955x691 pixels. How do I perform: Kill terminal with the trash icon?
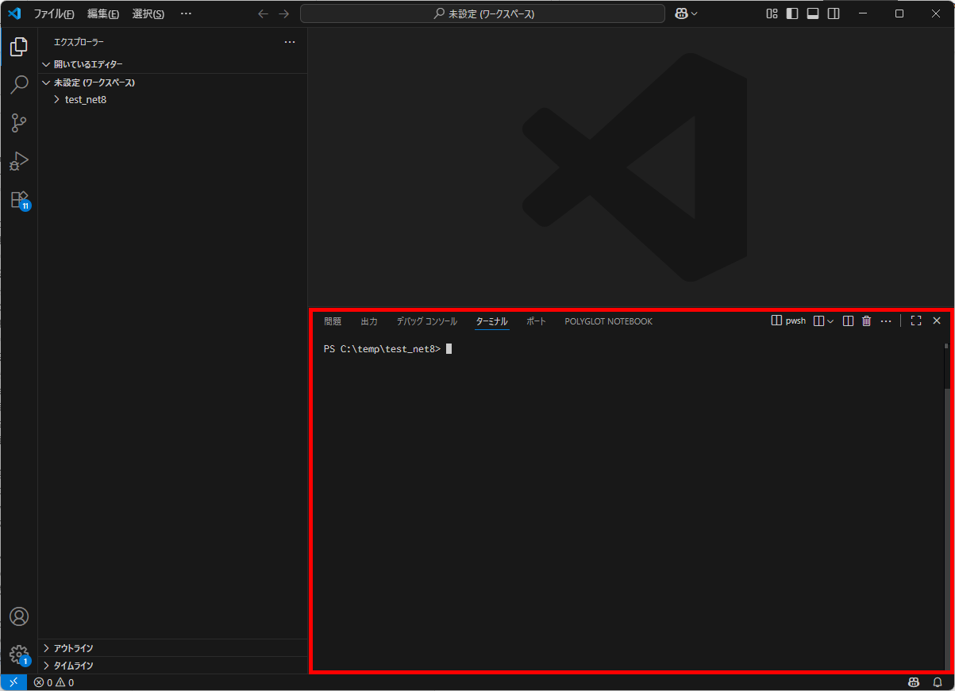click(x=866, y=321)
